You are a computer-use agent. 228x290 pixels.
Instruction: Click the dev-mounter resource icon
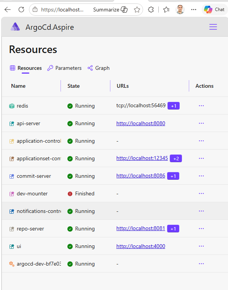(12, 194)
